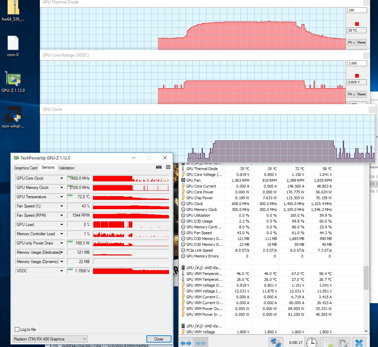
Task: Select GPU Thermal Diode sensor row icon
Action: (183, 169)
